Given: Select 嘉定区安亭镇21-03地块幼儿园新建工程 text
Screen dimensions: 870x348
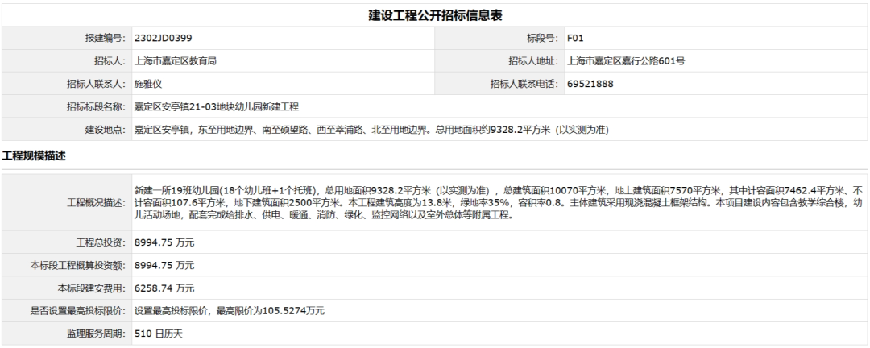Looking at the screenshot, I should [x=217, y=106].
